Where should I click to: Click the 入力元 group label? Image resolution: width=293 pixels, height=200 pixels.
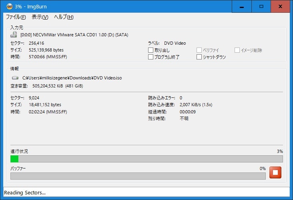17,28
